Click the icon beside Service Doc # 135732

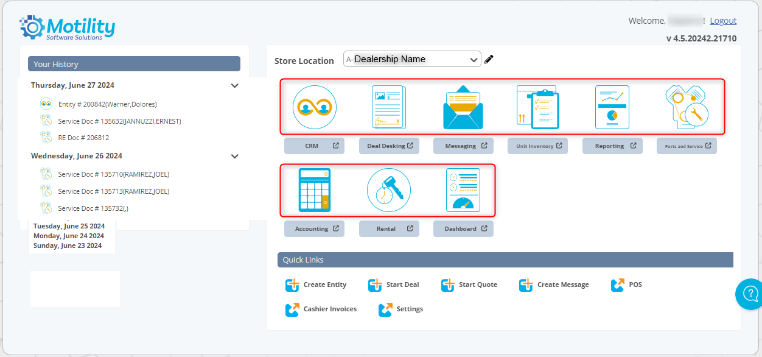[46, 208]
